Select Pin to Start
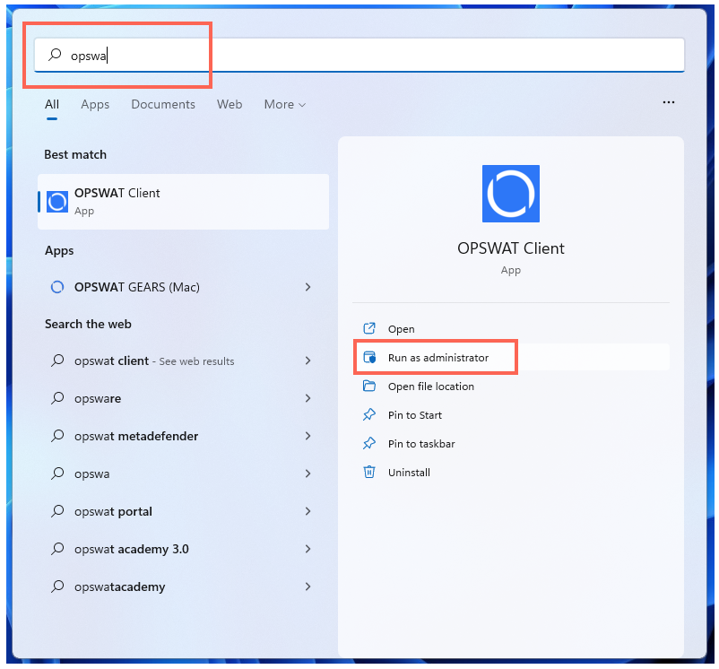This screenshot has width=719, height=669. [511, 415]
